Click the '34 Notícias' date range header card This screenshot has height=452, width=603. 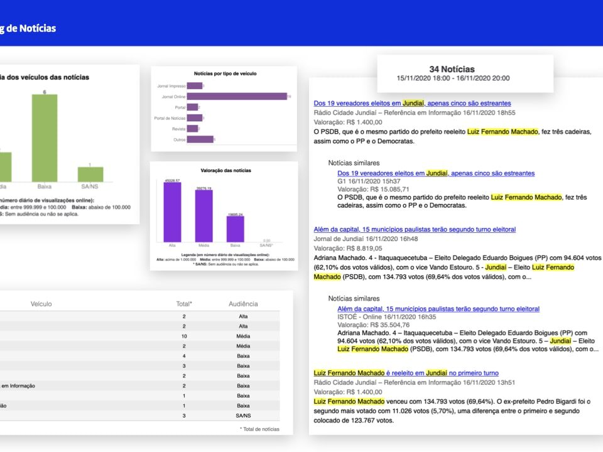pyautogui.click(x=465, y=73)
